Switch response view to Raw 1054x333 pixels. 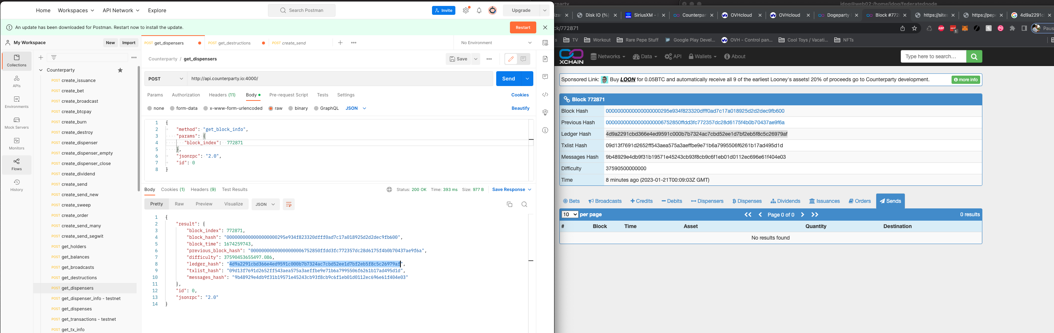click(179, 204)
